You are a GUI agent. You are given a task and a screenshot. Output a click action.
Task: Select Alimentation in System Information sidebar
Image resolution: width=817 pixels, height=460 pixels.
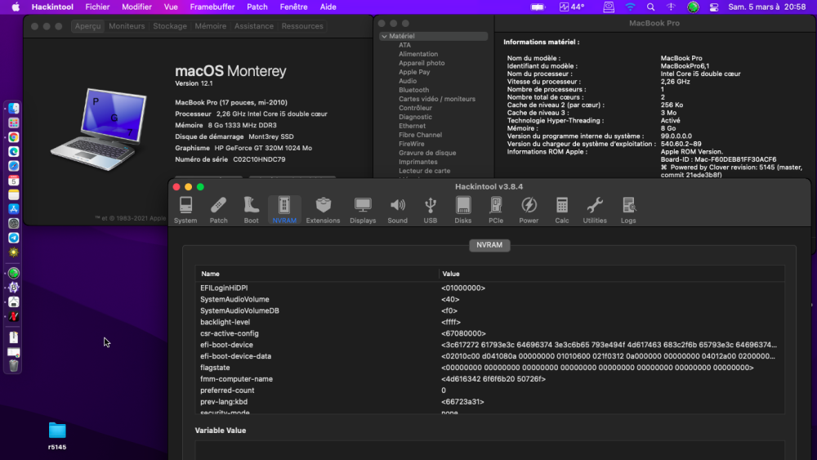pyautogui.click(x=418, y=54)
